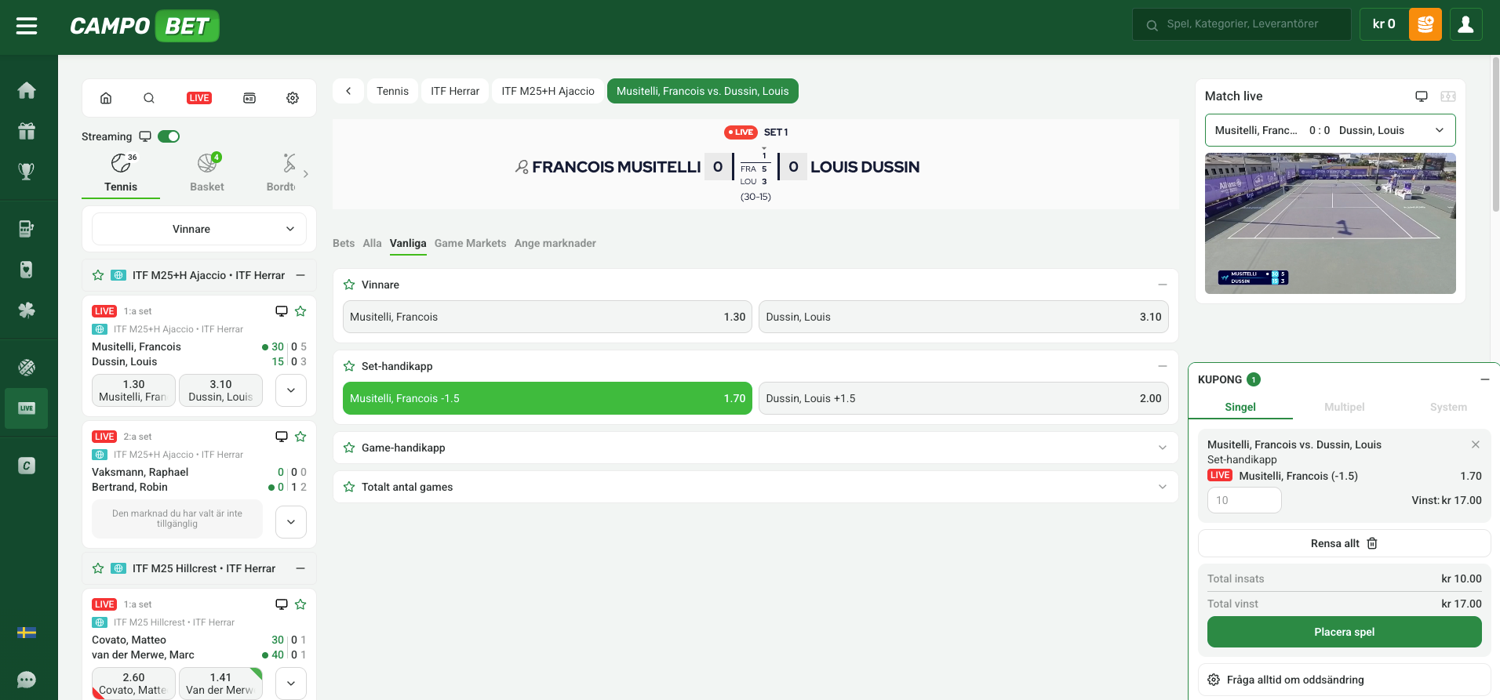This screenshot has width=1500, height=700.
Task: Click the deposit coins icon
Action: (x=1425, y=24)
